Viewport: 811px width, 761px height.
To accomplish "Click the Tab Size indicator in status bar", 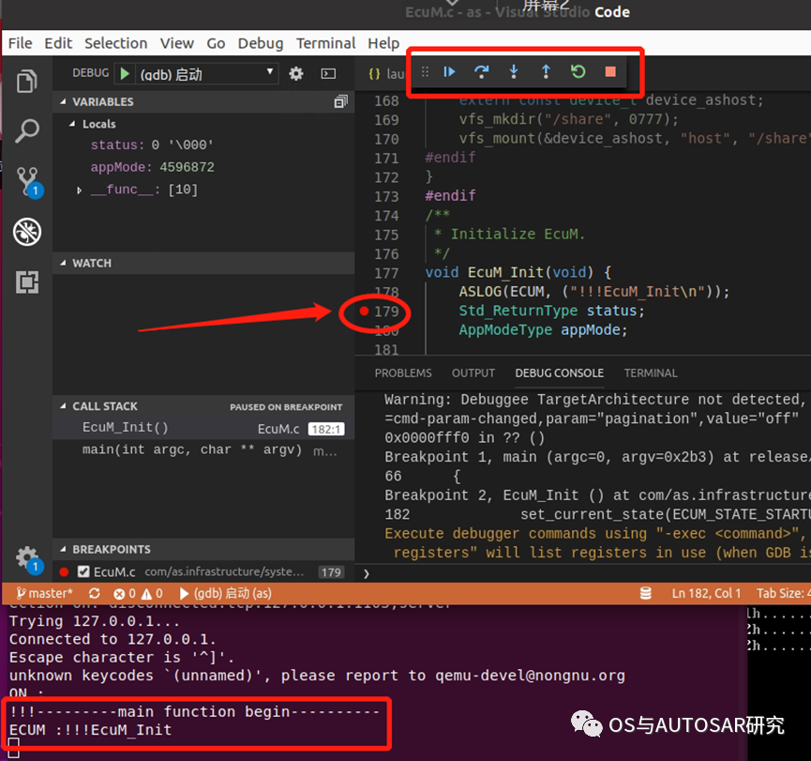I will tap(783, 593).
